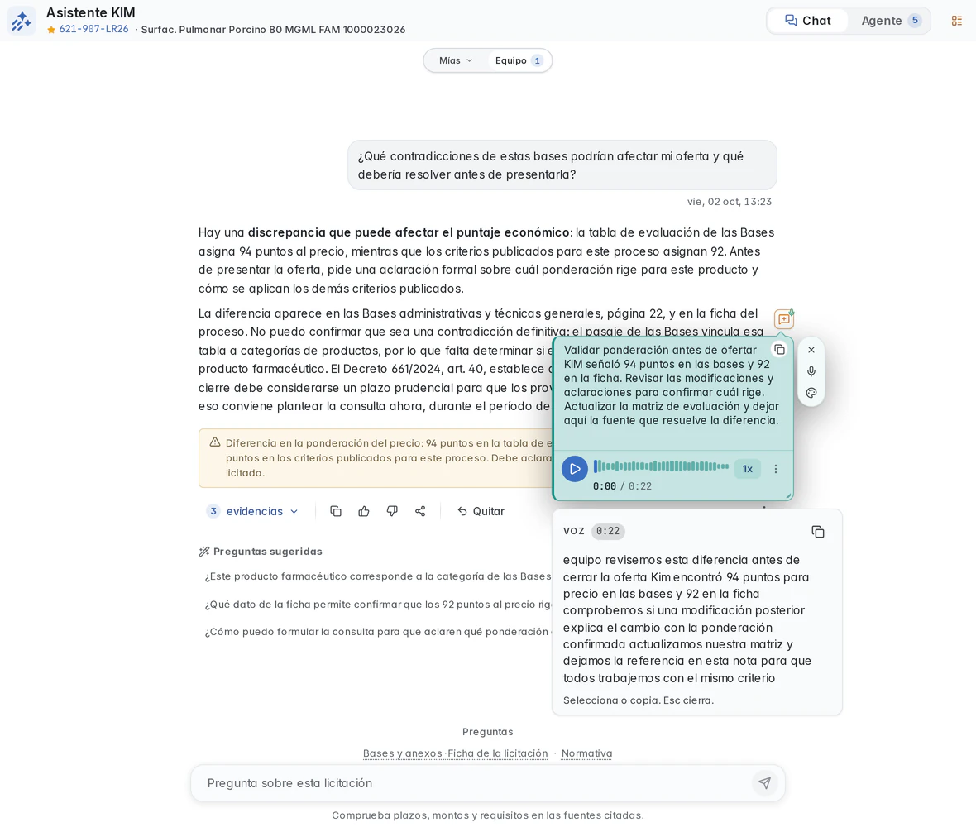Click the Preguntas sugeridas wand icon
Image resolution: width=976 pixels, height=827 pixels.
point(203,552)
